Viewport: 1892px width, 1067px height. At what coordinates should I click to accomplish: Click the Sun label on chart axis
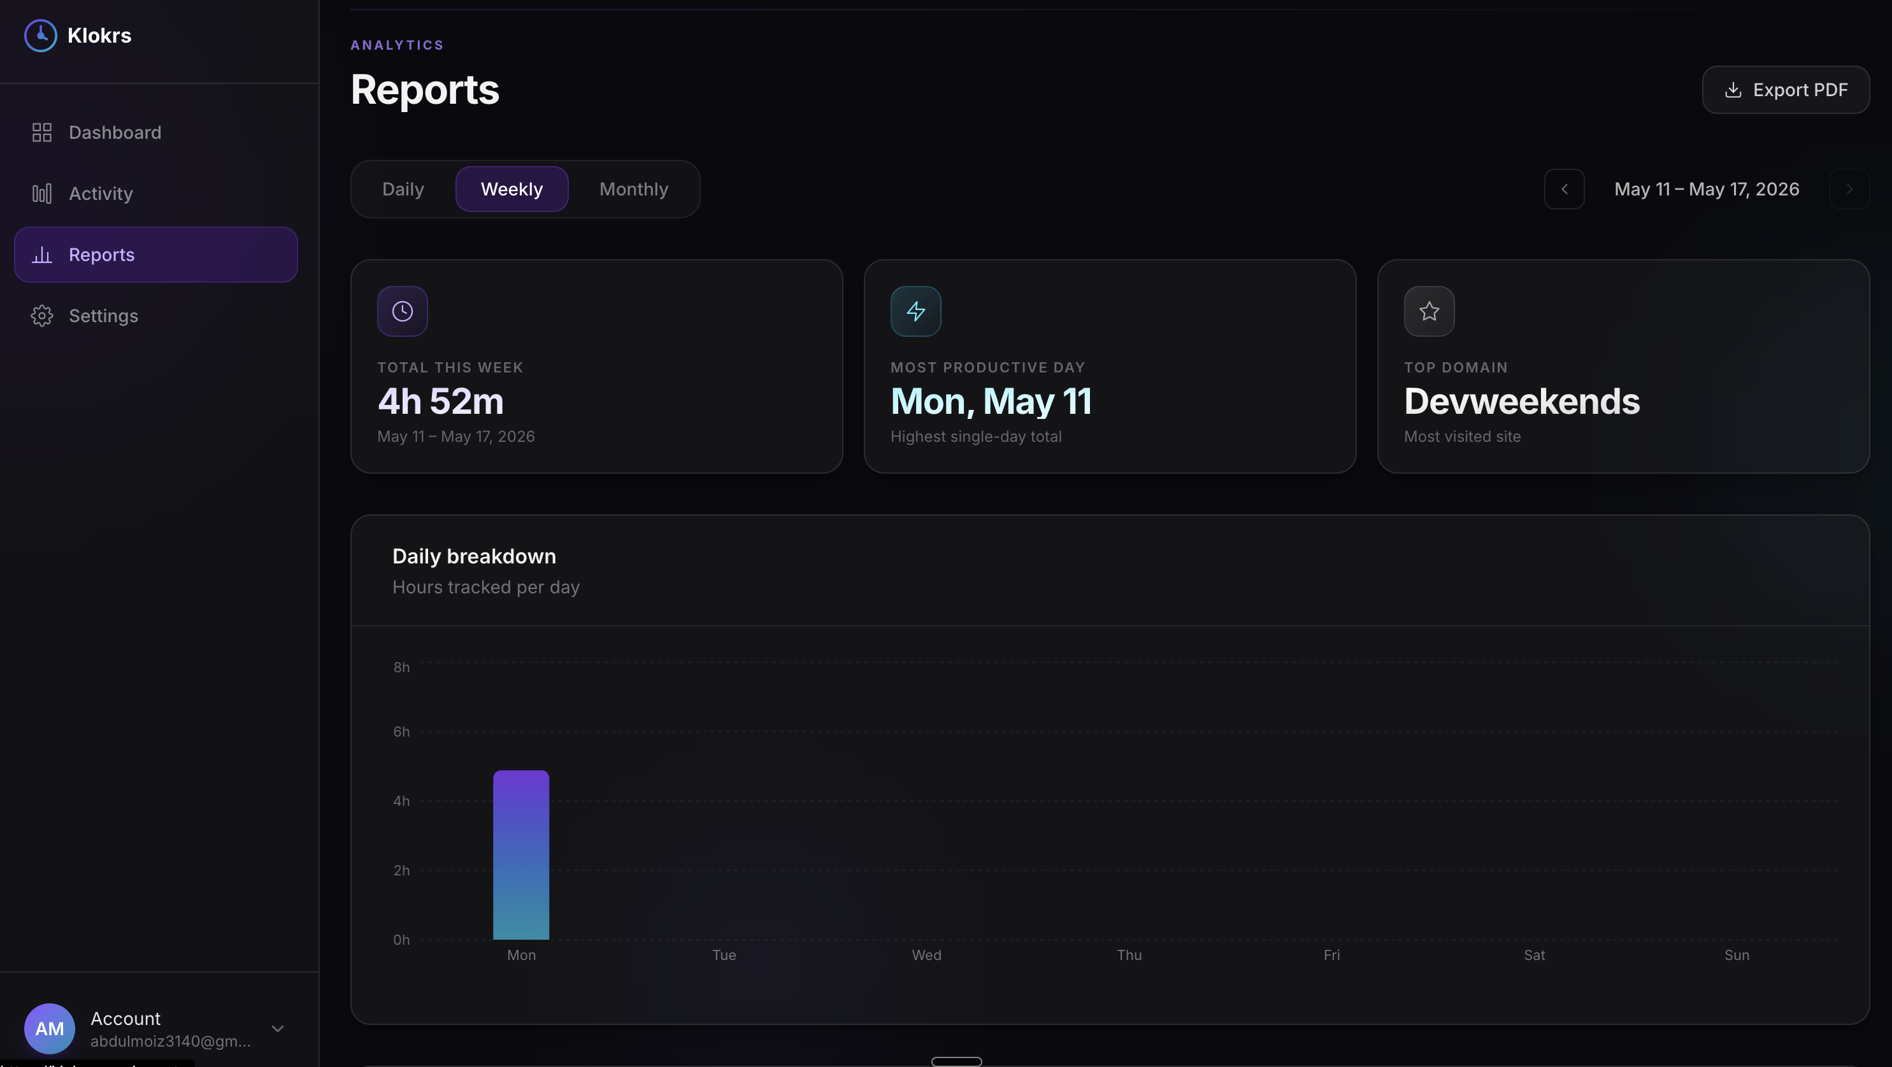(1737, 955)
